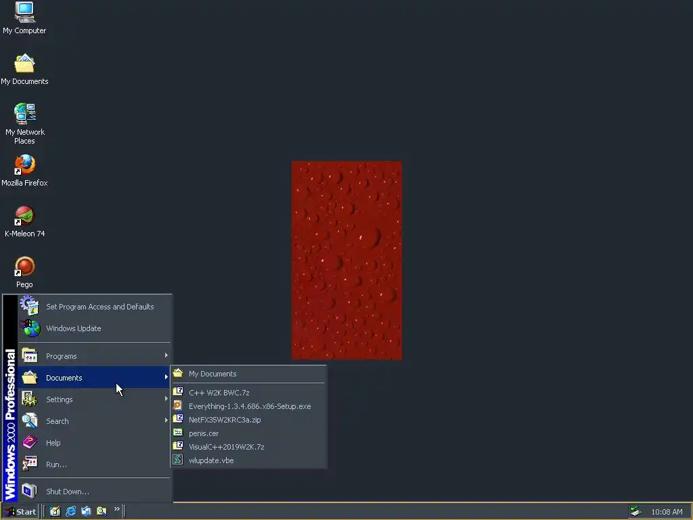Select the Pego desktop shortcut
The image size is (693, 520).
pos(24,272)
